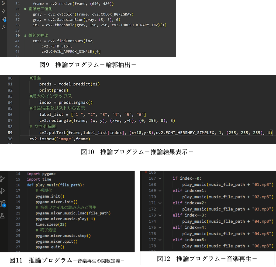Click 'pygame.mixer.music.play(-1)' on line 22
The image size is (276, 267).
(x=65, y=219)
